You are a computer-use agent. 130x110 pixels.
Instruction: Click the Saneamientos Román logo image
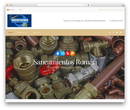coord(19,21)
